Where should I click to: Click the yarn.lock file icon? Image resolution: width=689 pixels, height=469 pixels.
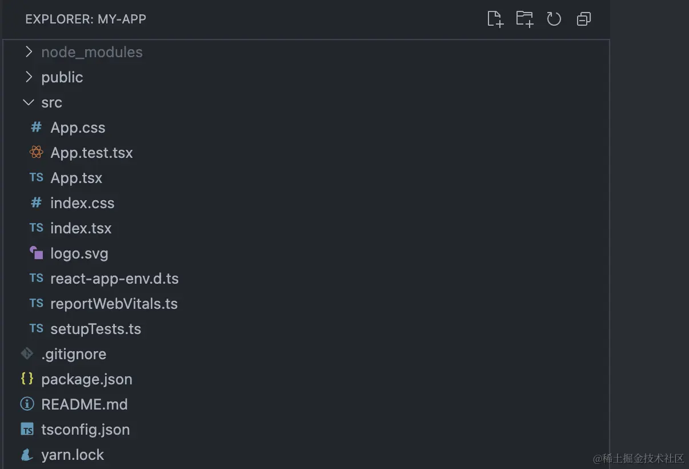[27, 455]
